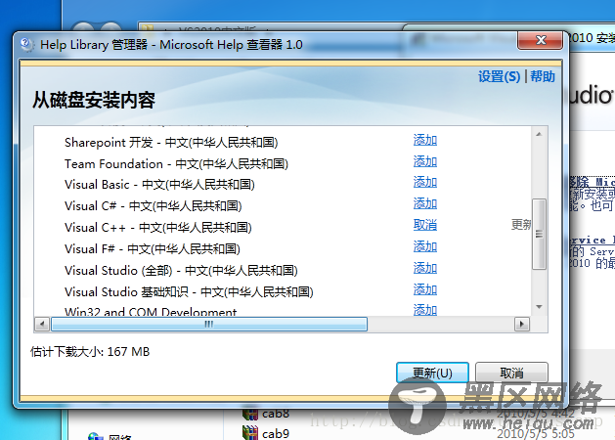
Task: Click the 更新 status text beside Visual C++
Action: click(521, 225)
